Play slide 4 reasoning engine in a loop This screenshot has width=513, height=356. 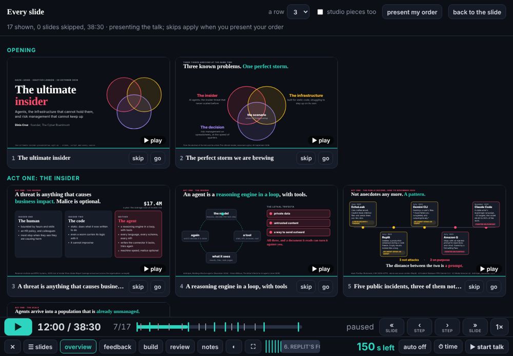click(321, 269)
